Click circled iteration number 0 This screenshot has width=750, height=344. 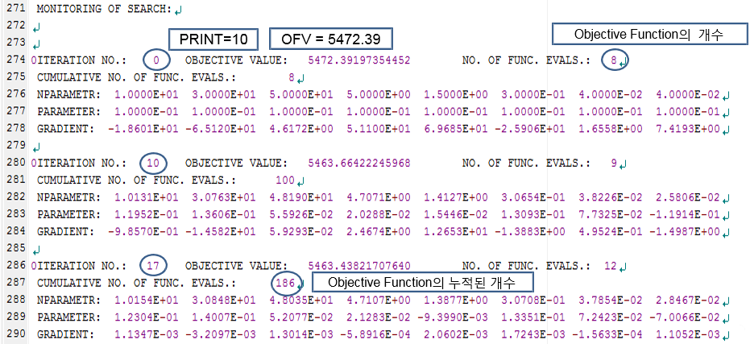tap(158, 60)
